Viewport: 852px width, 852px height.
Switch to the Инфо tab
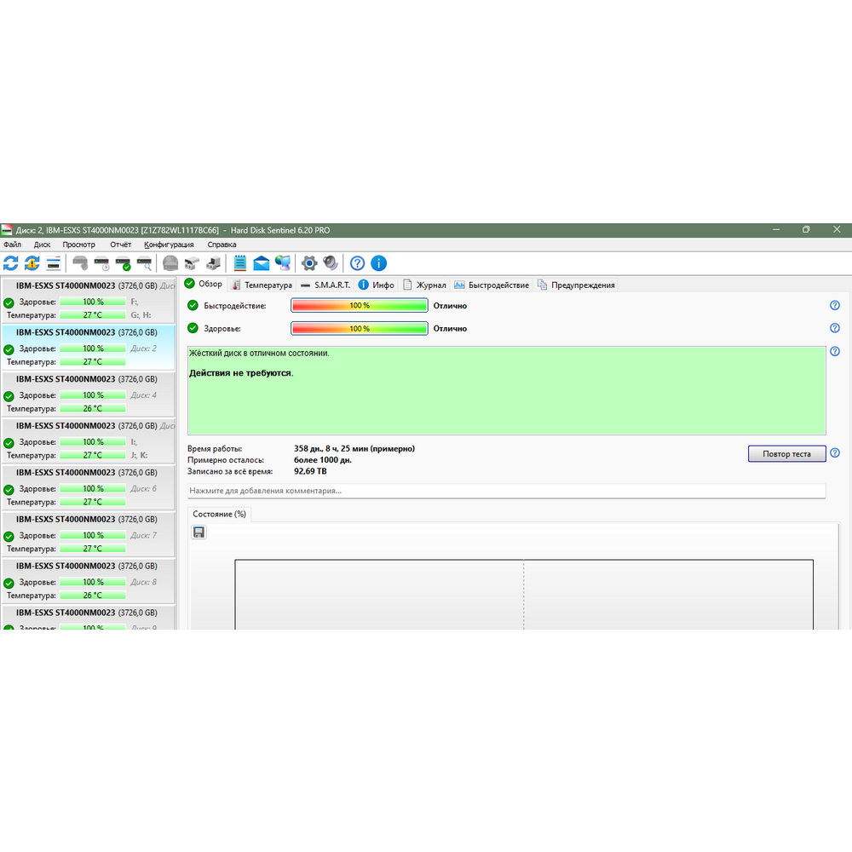[x=377, y=285]
